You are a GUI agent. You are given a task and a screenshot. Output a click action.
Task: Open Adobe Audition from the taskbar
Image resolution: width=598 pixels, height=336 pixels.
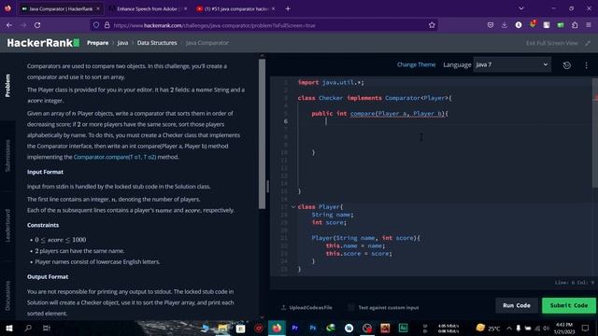403,328
